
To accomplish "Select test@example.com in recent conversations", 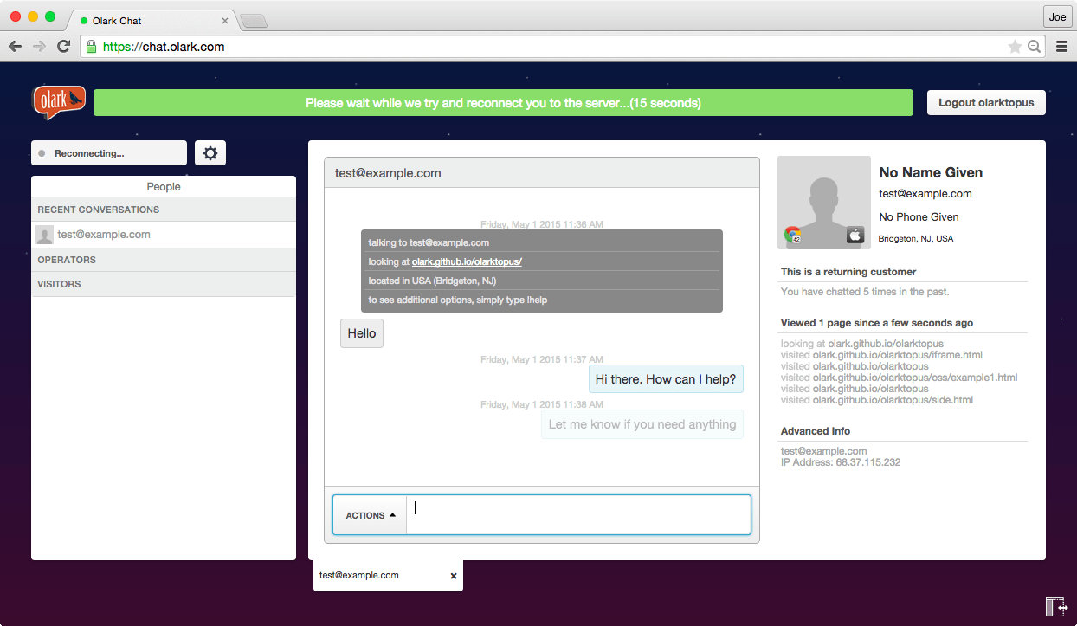I will 104,235.
